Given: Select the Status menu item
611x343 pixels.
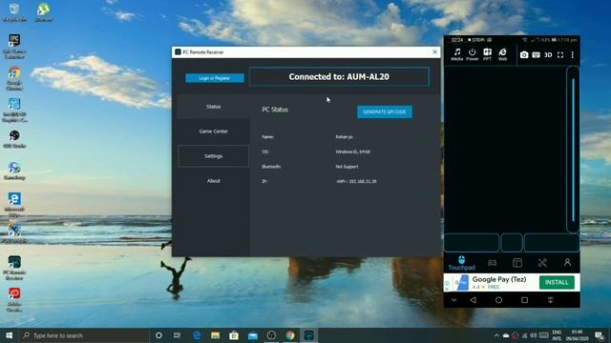Looking at the screenshot, I should 214,107.
